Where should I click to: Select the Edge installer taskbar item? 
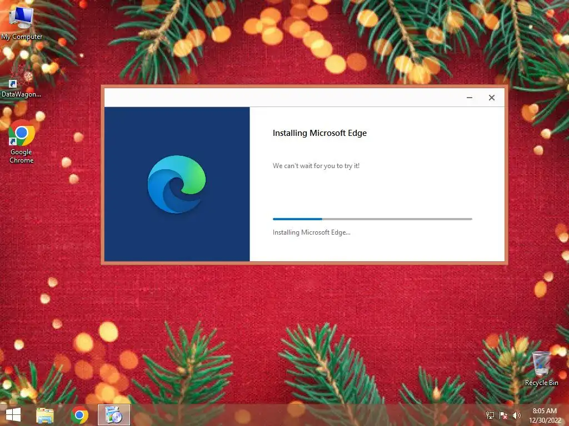(x=114, y=415)
